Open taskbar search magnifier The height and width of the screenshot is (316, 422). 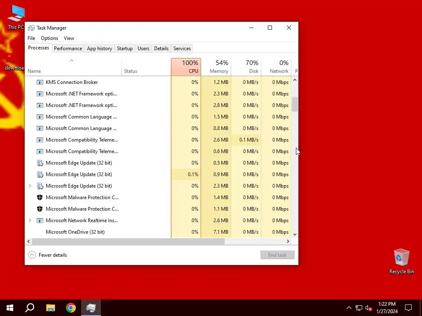(x=30, y=308)
